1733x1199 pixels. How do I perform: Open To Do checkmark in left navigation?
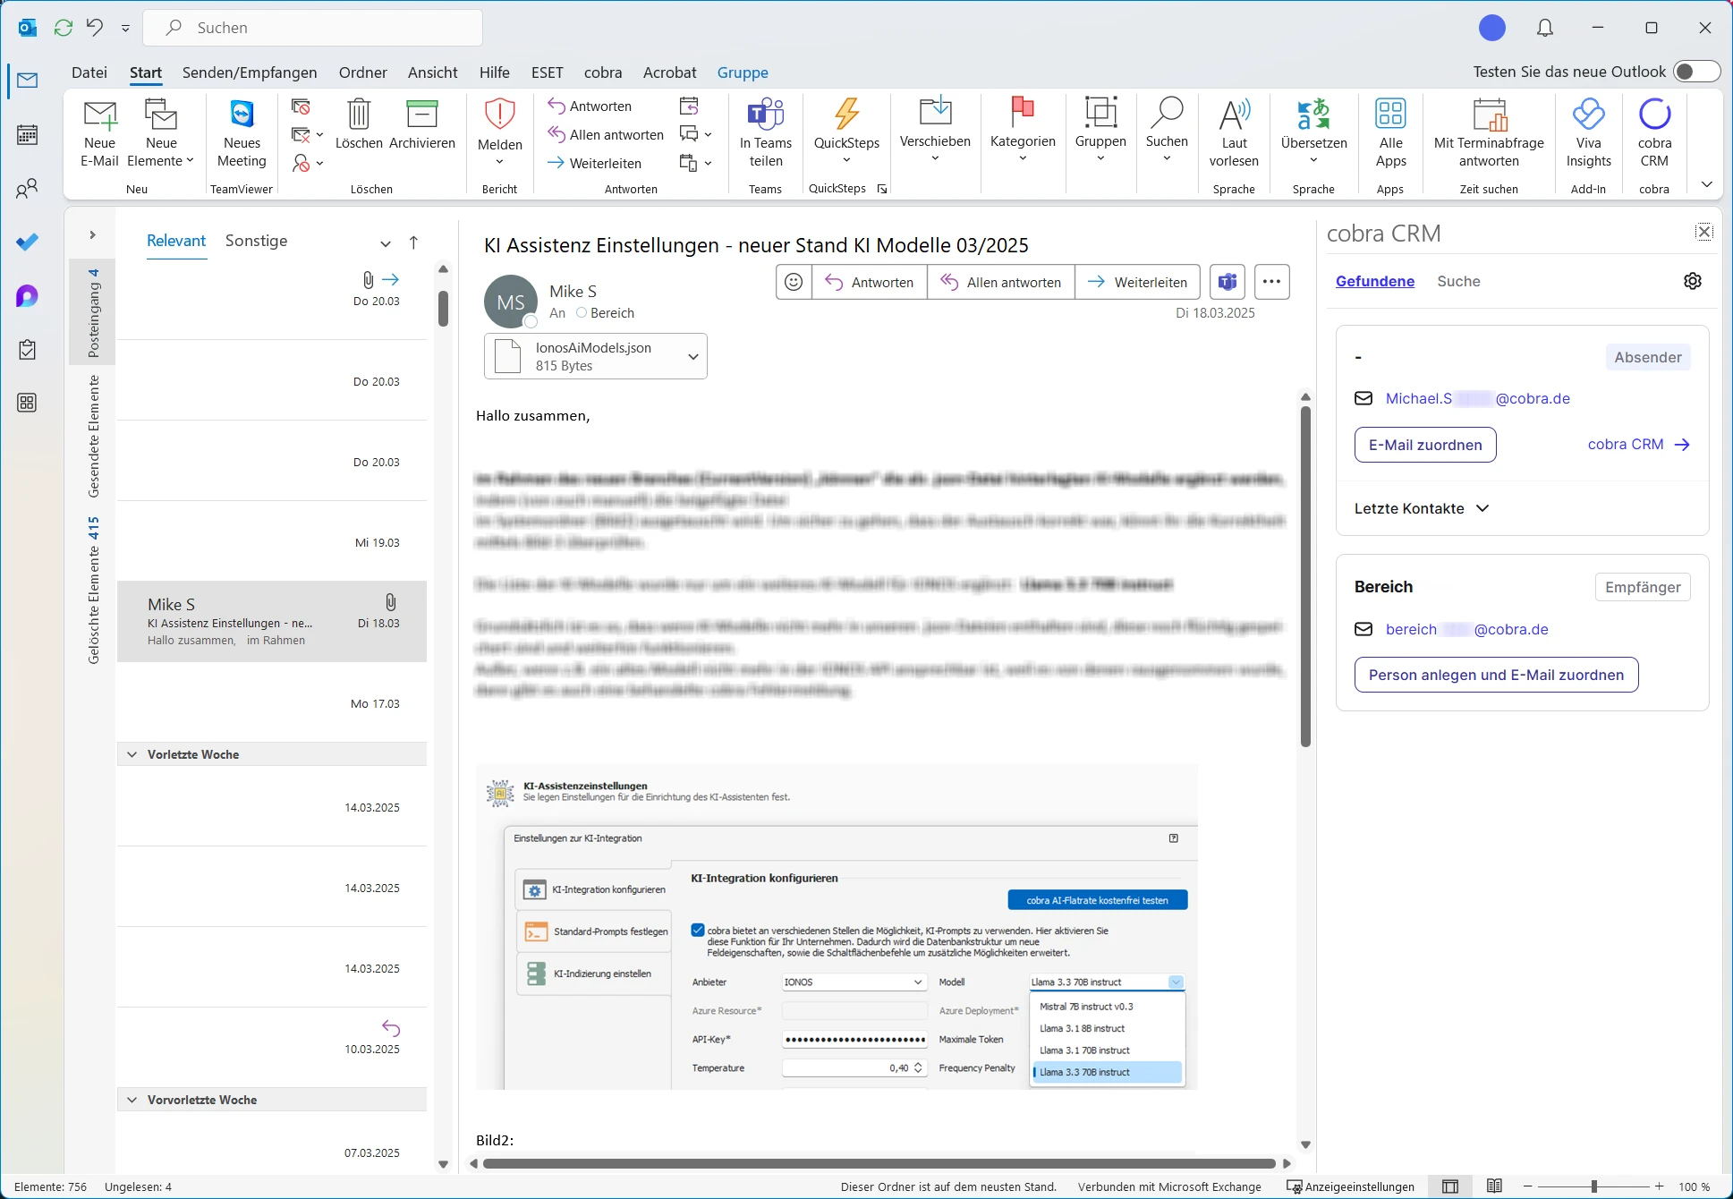point(28,242)
